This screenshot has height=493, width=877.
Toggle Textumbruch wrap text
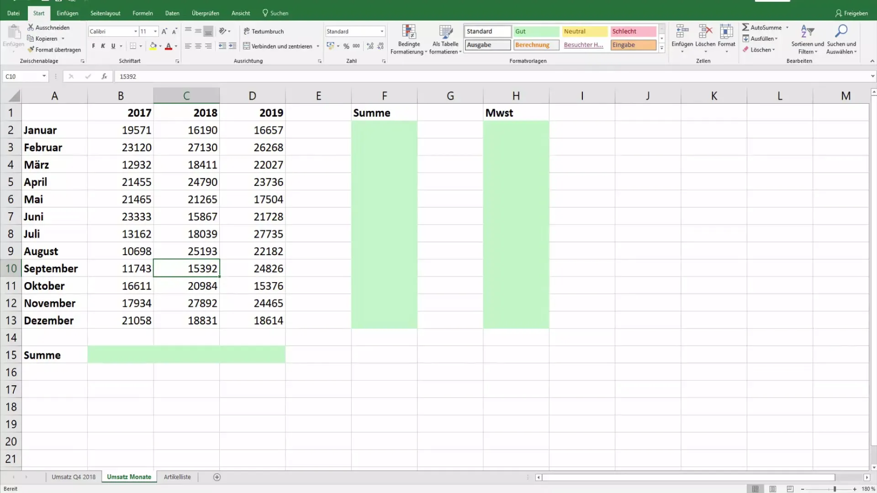(264, 31)
